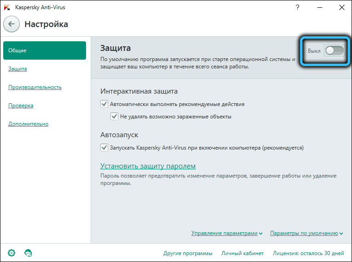Open the Защита settings section

(17, 69)
